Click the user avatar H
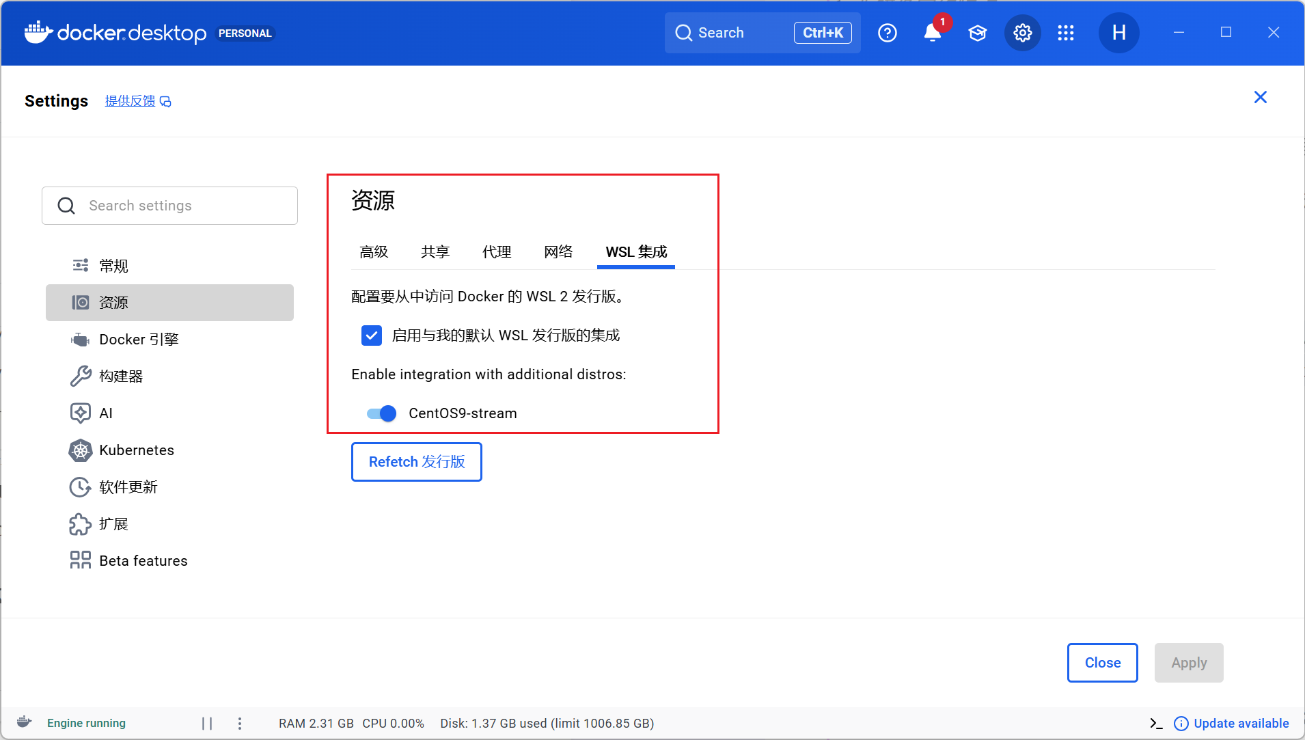The height and width of the screenshot is (740, 1305). pyautogui.click(x=1118, y=33)
